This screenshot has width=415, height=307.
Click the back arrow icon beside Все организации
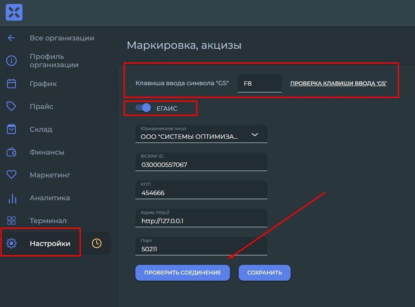coord(11,38)
